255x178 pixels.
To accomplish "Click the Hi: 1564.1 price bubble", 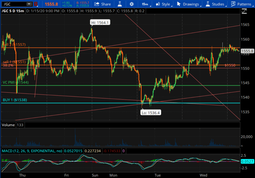I will coord(100,23).
